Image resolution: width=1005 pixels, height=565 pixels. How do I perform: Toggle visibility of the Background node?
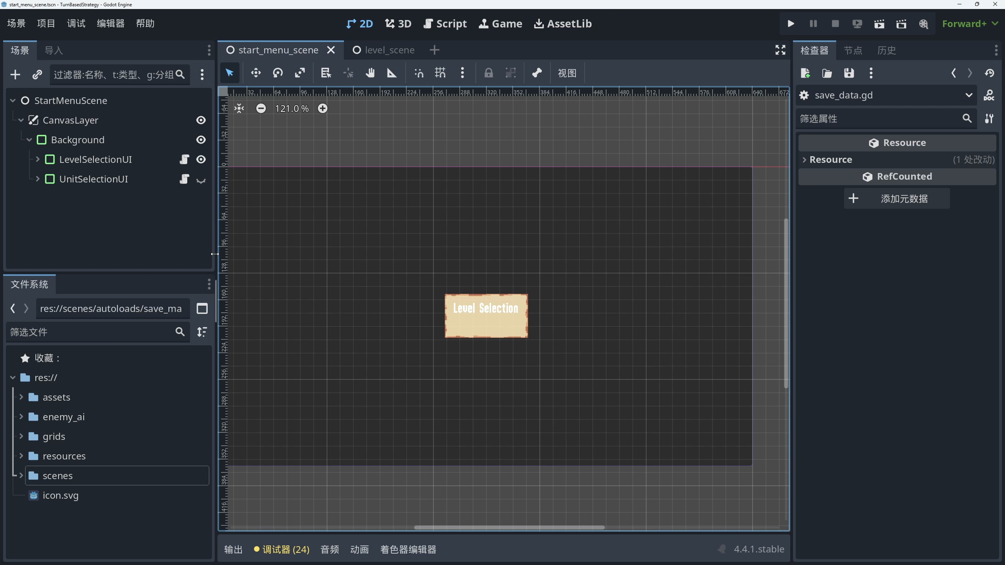click(201, 140)
